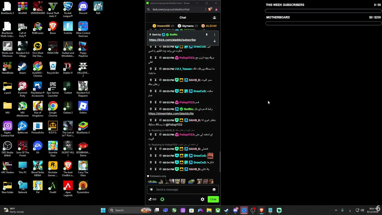Delete GAHB_6's last 09:04 PM message
The width and height of the screenshot is (382, 215).
[x=151, y=169]
